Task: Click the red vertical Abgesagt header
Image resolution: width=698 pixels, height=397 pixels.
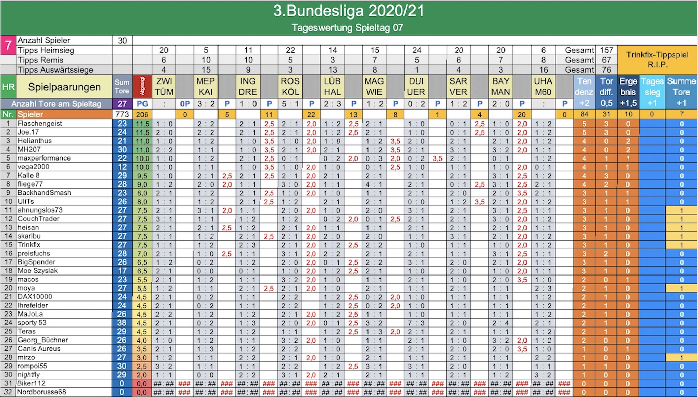Action: 142,87
